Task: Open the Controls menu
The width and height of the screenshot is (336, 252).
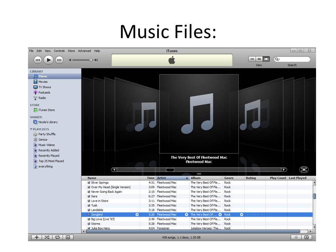Action: [59, 51]
